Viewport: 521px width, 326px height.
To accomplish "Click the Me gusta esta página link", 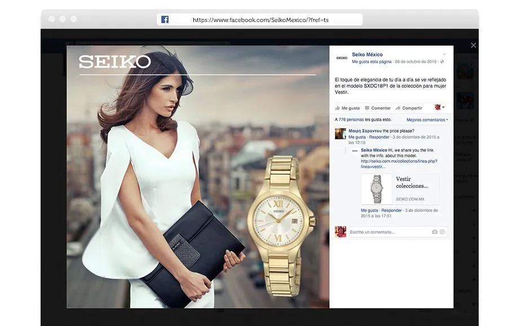I will pos(371,61).
